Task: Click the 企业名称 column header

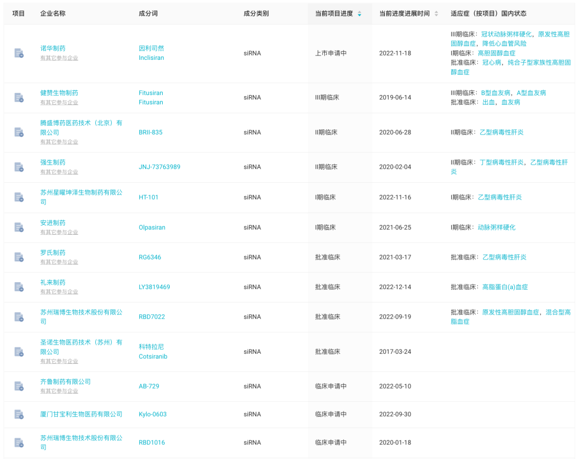Action: 52,13
